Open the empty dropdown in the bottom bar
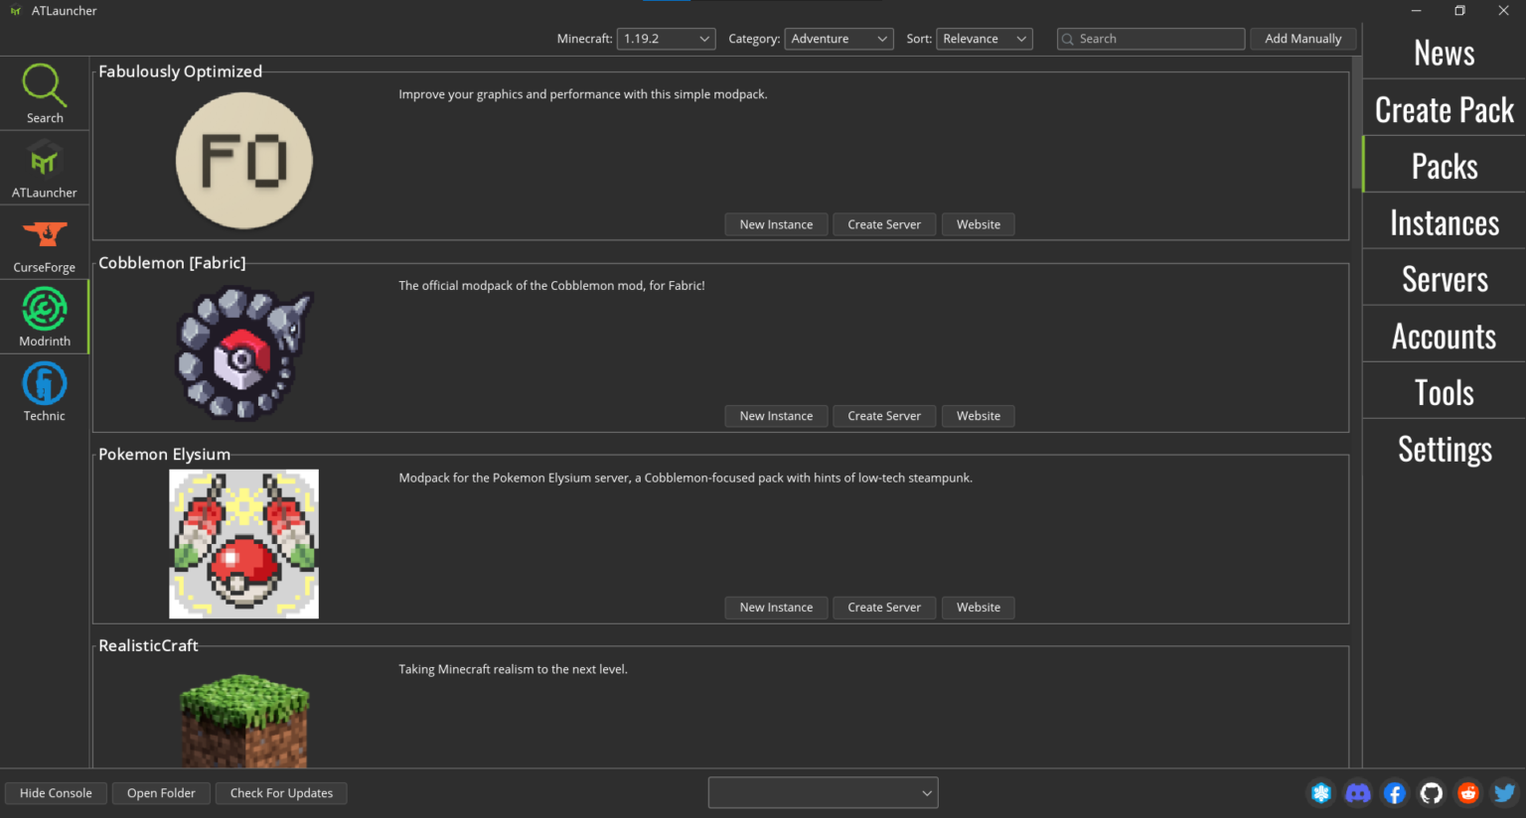This screenshot has width=1526, height=818. (x=823, y=792)
